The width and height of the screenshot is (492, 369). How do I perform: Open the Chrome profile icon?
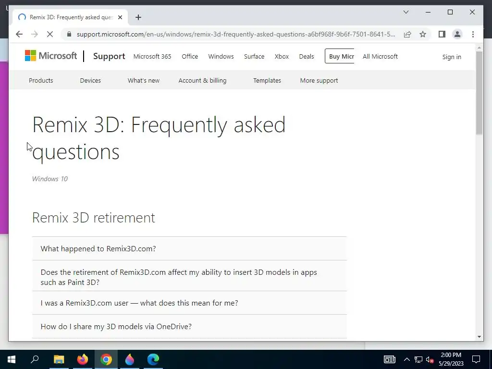point(457,34)
